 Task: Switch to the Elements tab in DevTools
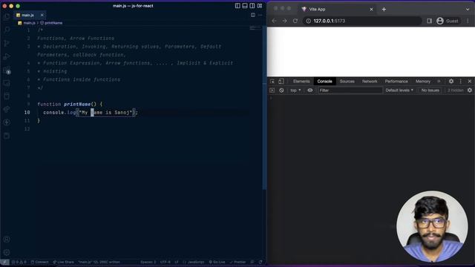[301, 82]
